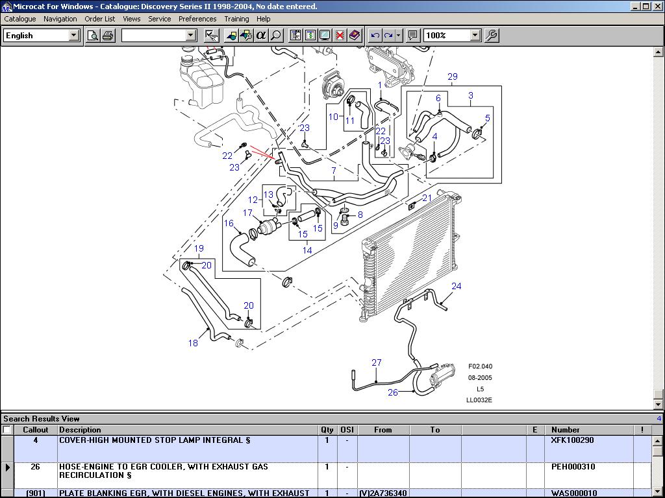The height and width of the screenshot is (498, 665).
Task: Click the undo arrow icon
Action: point(375,35)
